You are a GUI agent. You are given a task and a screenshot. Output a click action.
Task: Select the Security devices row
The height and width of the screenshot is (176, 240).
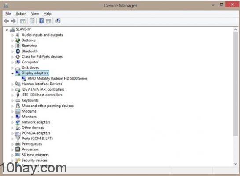[x=34, y=160]
